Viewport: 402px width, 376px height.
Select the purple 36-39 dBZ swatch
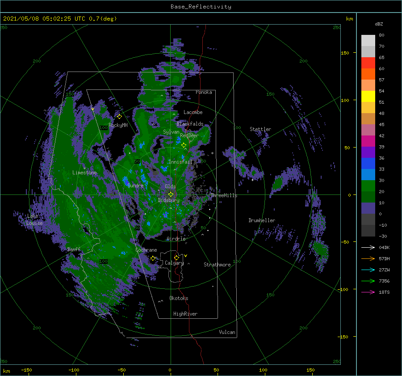click(x=368, y=152)
